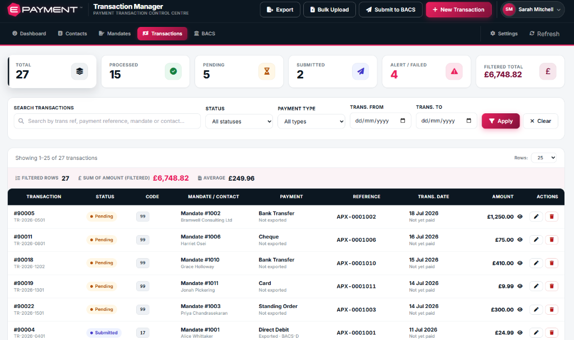Apply the transaction filters

point(501,121)
